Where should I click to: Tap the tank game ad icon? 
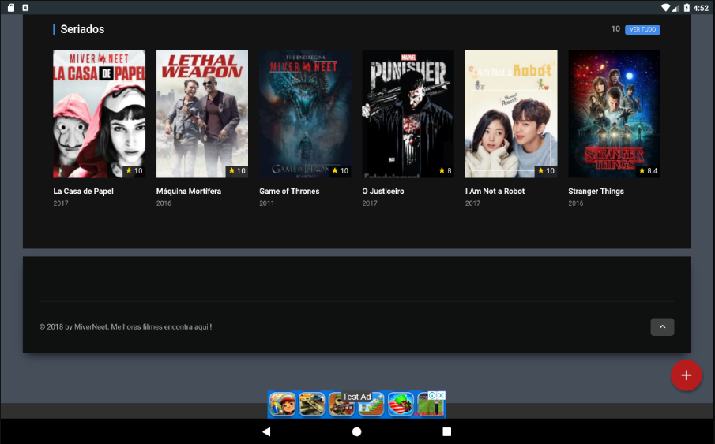[312, 405]
